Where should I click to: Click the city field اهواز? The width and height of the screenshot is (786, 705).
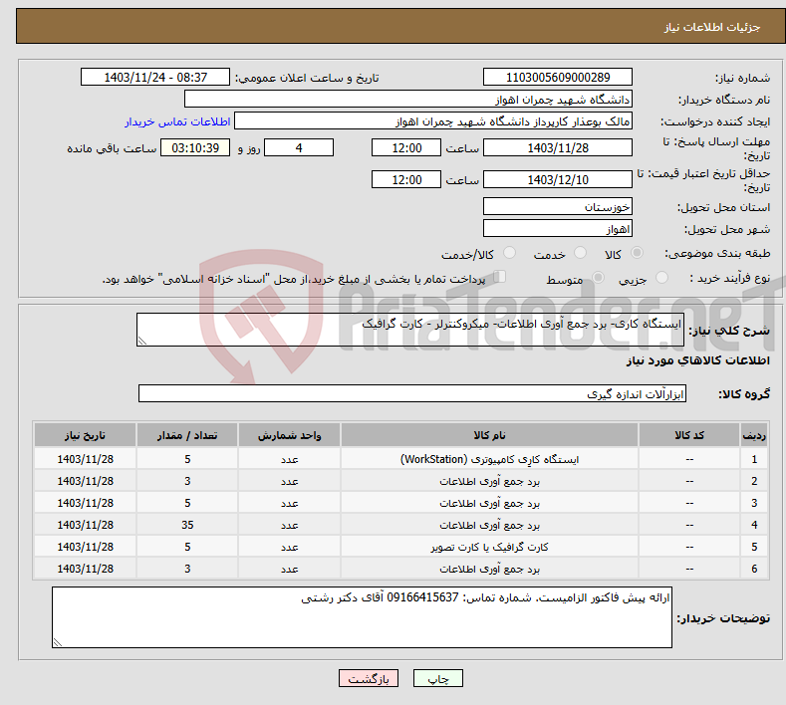[558, 228]
